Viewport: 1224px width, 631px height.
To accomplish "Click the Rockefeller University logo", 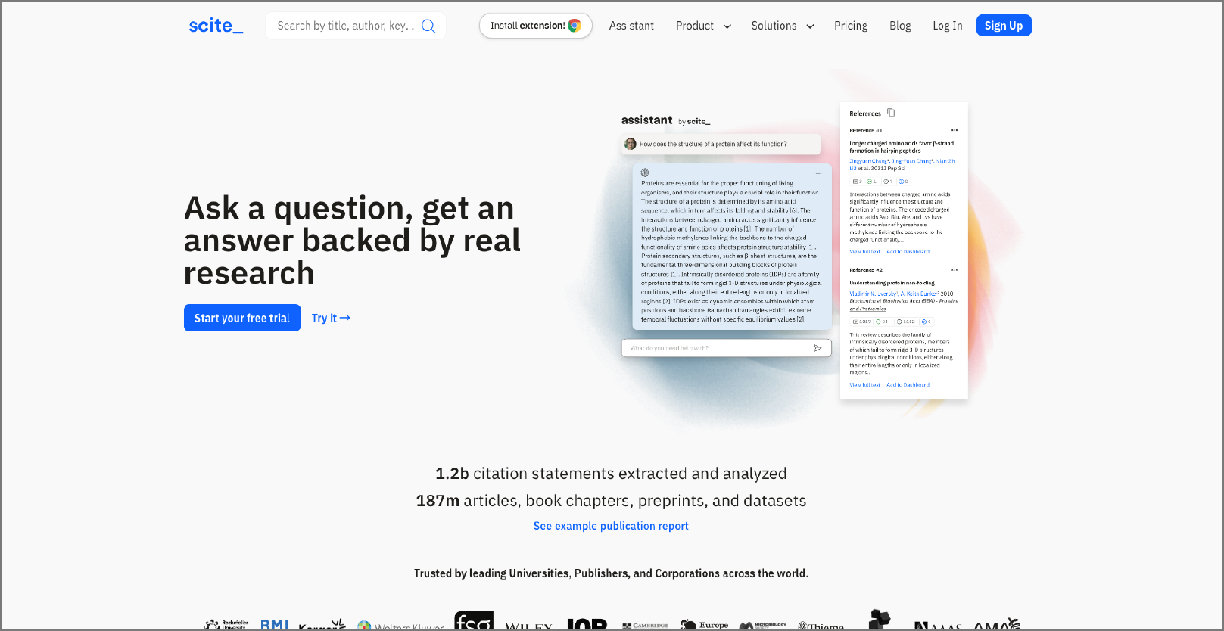I will 226,625.
